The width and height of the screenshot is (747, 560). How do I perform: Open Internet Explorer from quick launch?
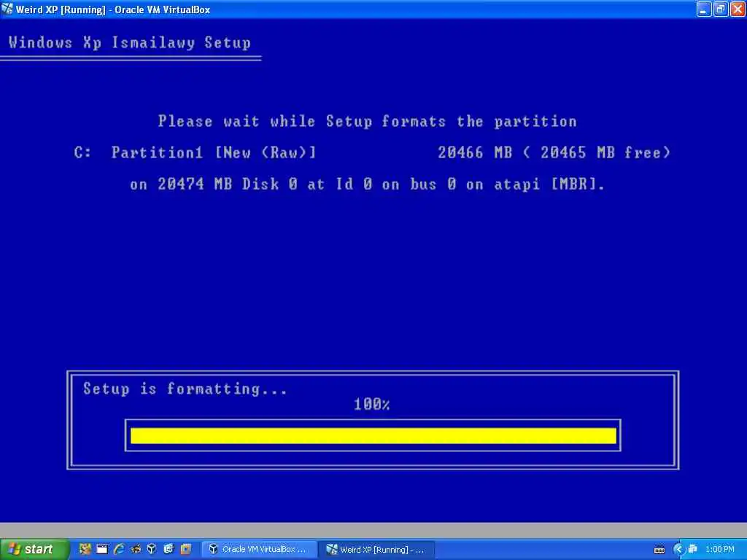pyautogui.click(x=119, y=549)
